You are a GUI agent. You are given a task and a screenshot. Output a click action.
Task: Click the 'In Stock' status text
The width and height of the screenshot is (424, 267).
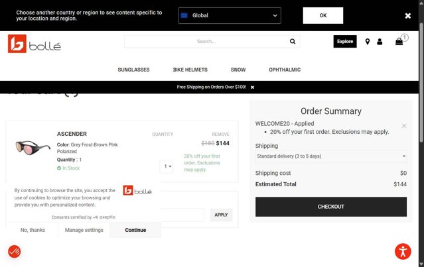click(x=71, y=168)
